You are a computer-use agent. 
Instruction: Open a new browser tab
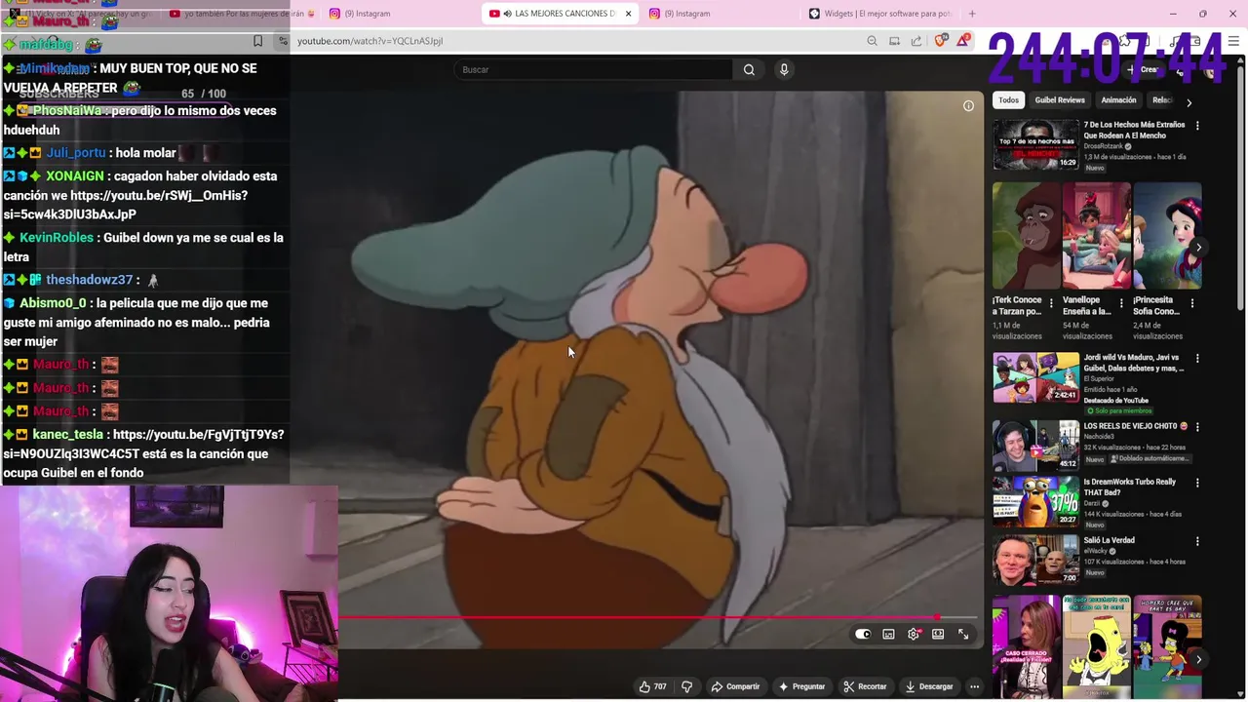(972, 14)
